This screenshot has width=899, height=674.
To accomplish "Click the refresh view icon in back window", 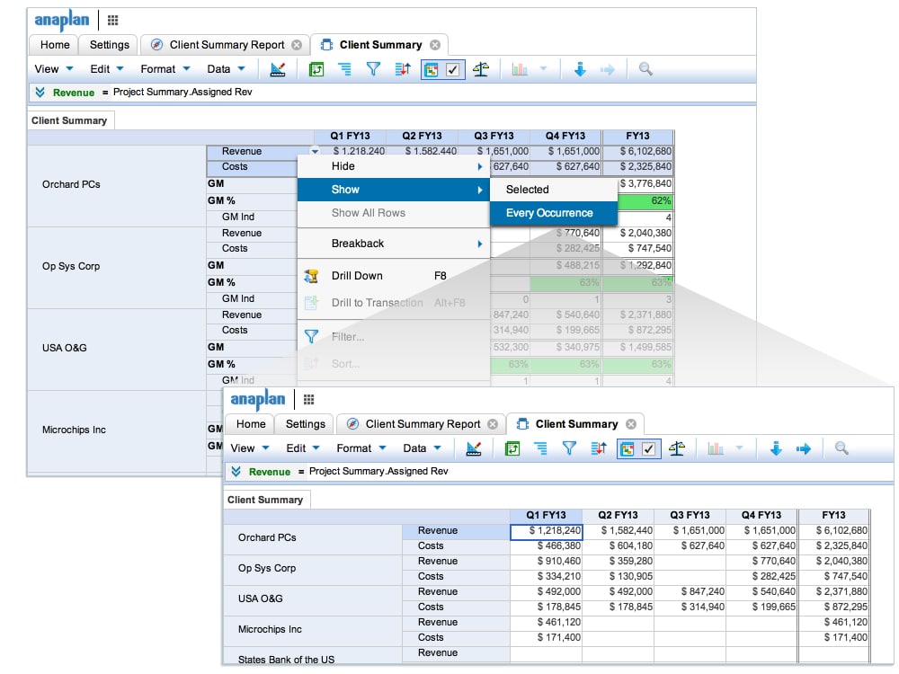I will (x=316, y=69).
